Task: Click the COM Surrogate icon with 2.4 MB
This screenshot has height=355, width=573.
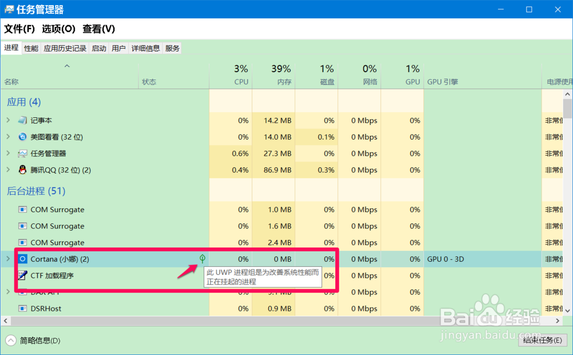Action: pos(22,242)
